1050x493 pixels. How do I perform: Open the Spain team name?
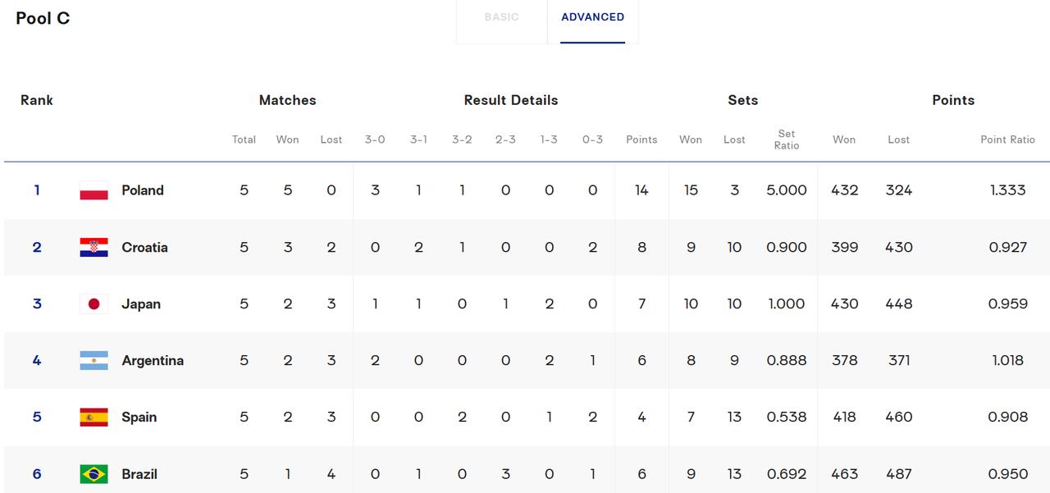tap(139, 417)
